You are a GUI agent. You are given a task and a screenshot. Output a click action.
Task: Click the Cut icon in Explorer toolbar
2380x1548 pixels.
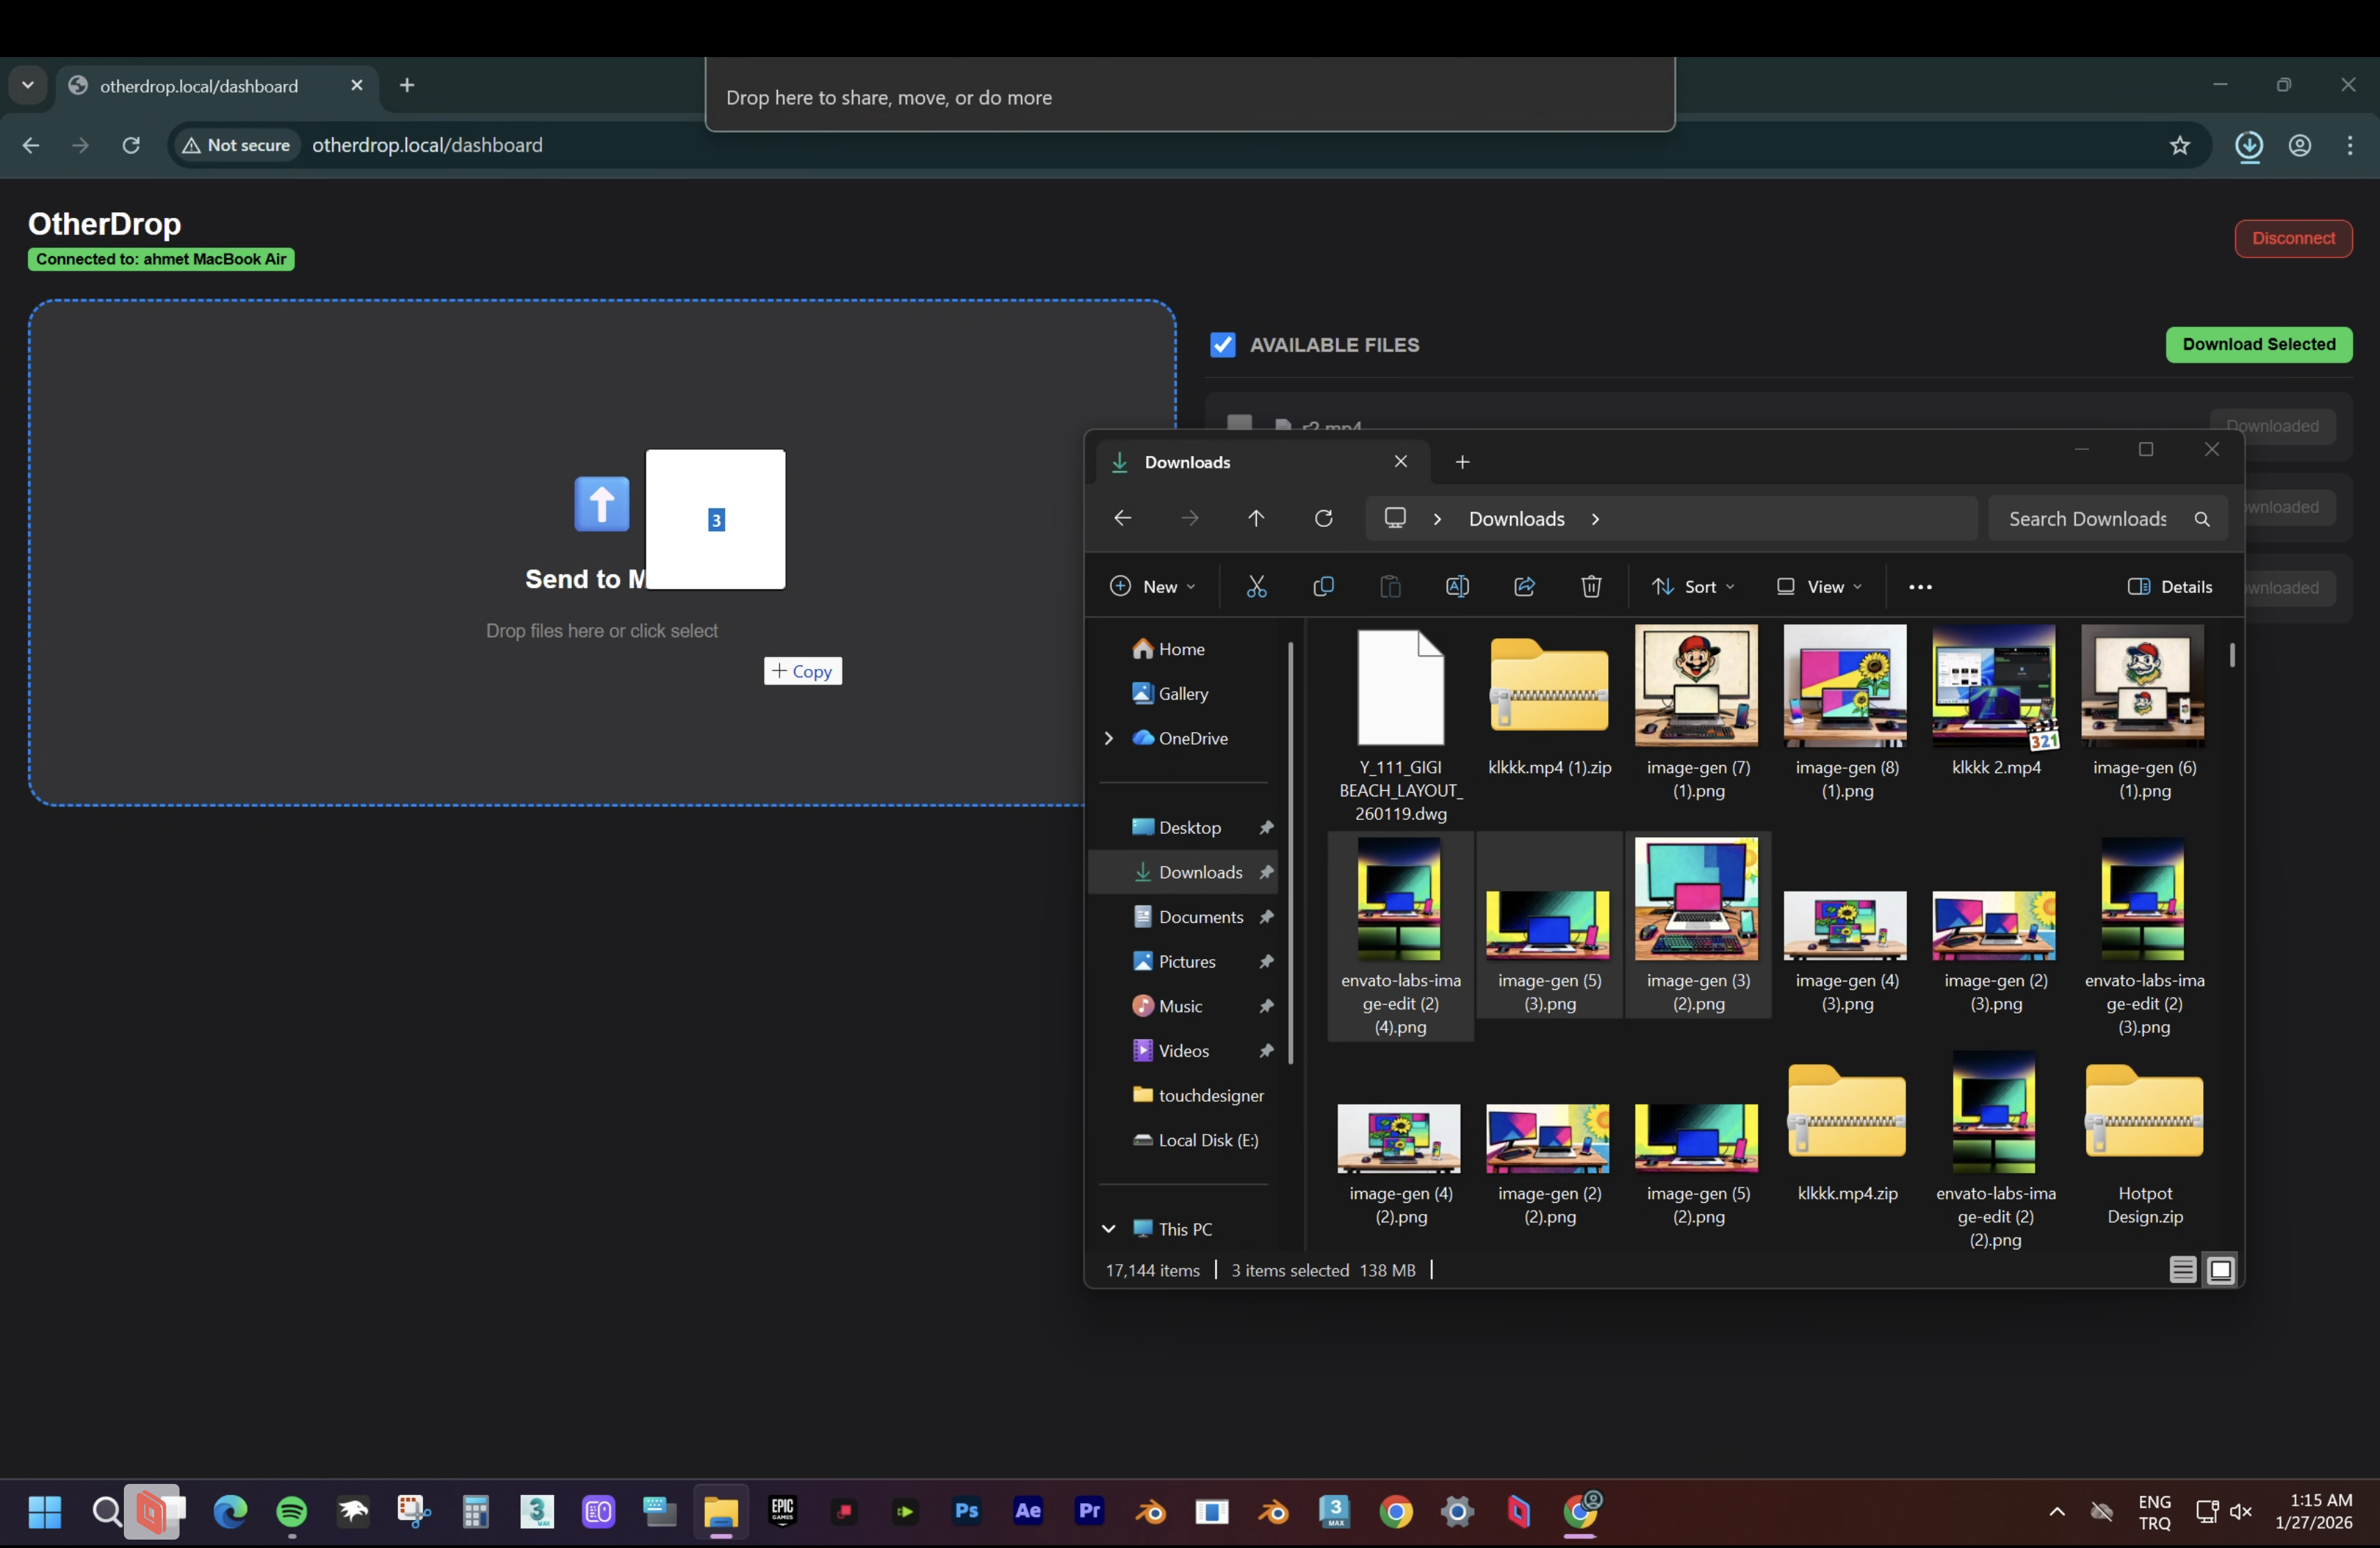(1256, 587)
